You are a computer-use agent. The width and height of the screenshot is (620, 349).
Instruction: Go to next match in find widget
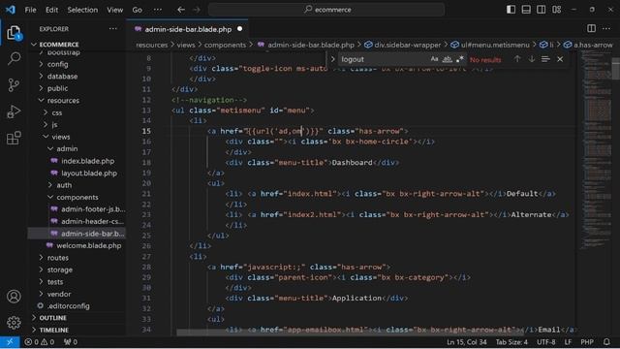click(532, 59)
